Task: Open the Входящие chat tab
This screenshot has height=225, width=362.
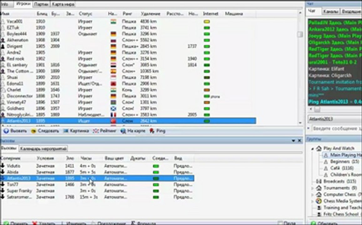Action: click(351, 11)
